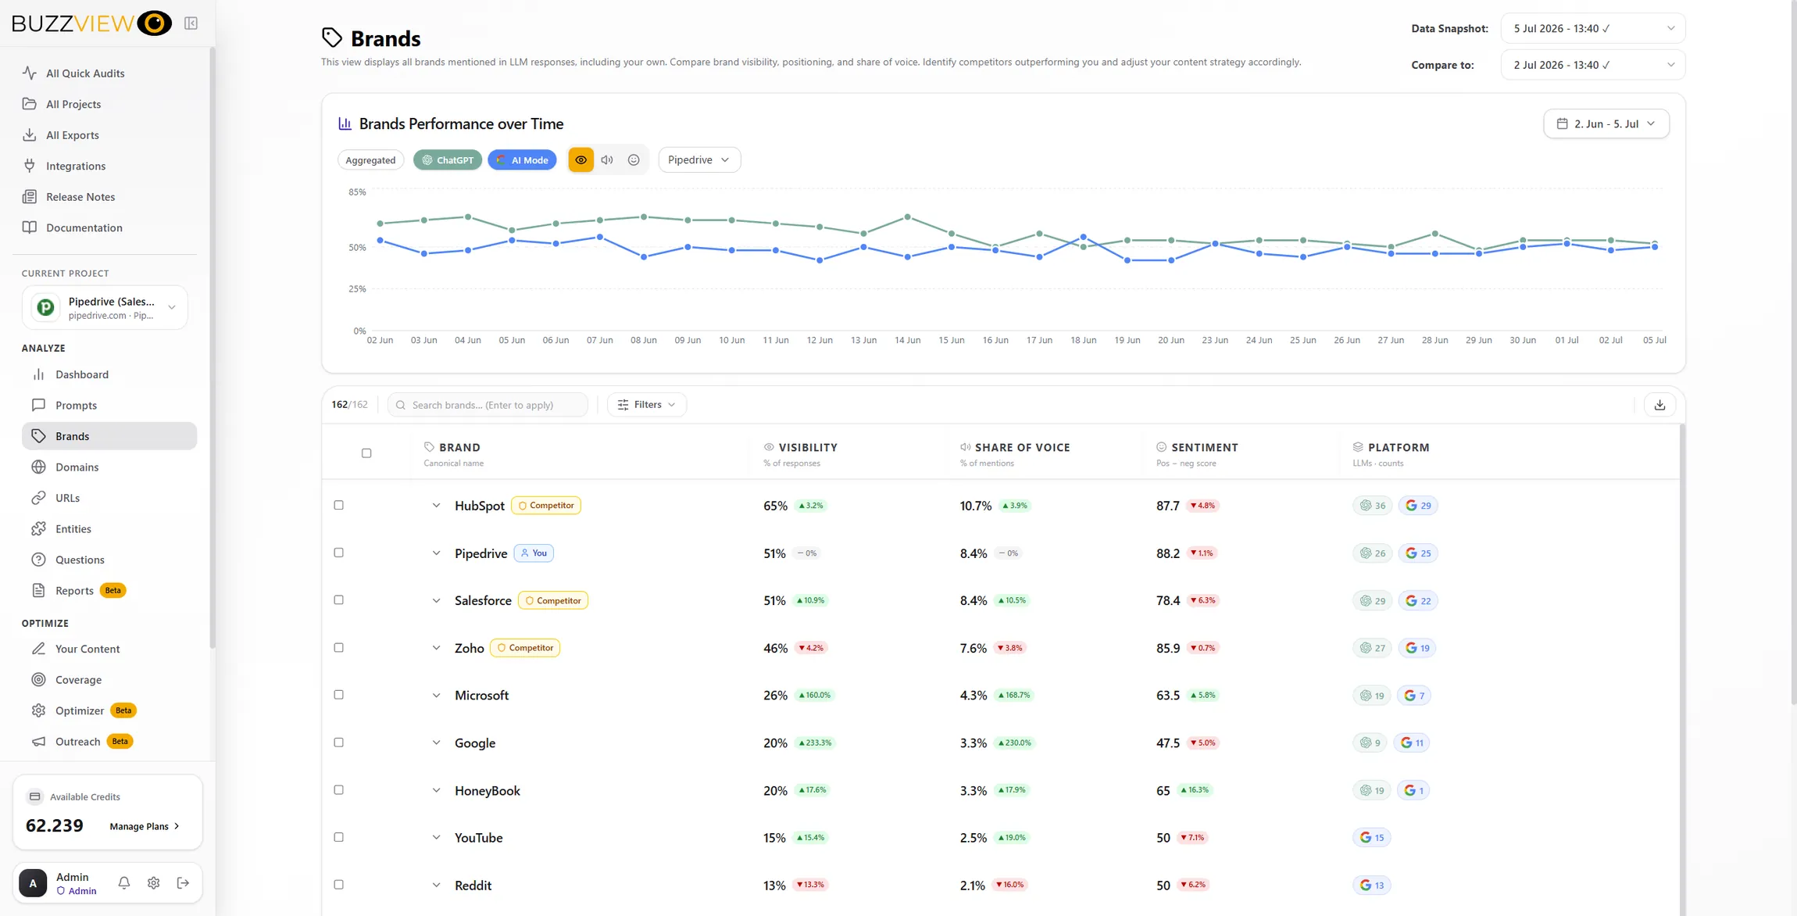
Task: Click ChatGPT platform badge in HubSpot row
Action: pos(1372,506)
